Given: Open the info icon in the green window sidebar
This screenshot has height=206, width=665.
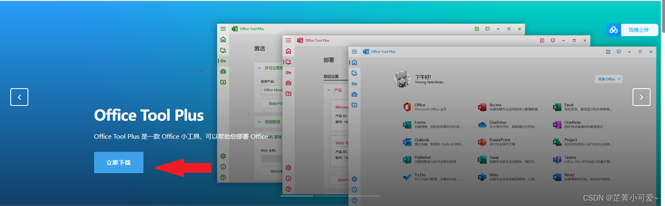Looking at the screenshot, I should pyautogui.click(x=223, y=167).
